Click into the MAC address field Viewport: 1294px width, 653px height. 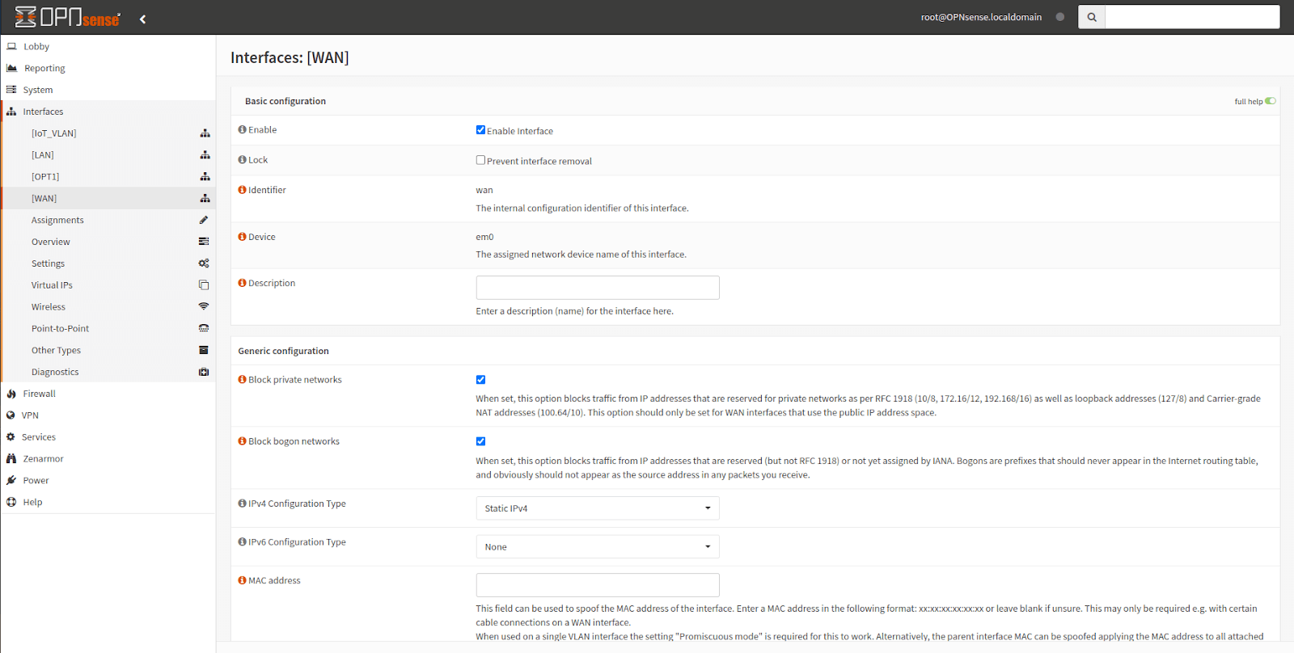click(598, 585)
